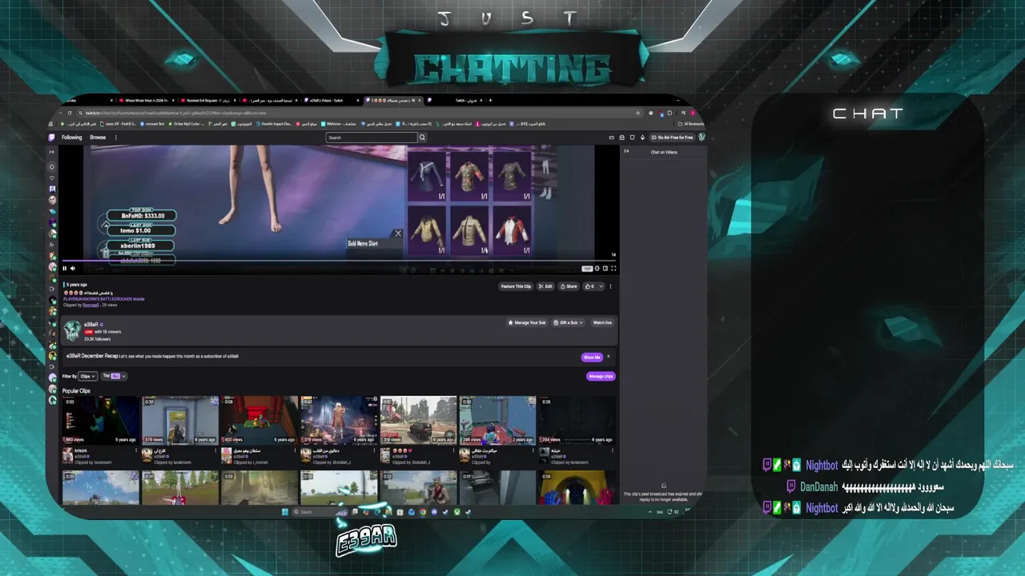This screenshot has width=1025, height=576.
Task: Click the search magnifier button
Action: 422,138
